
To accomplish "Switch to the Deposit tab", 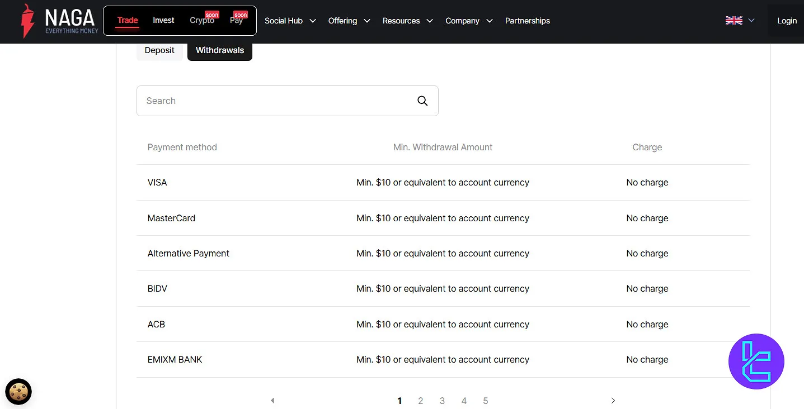I will (x=159, y=50).
